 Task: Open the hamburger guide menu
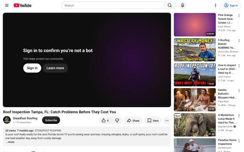pyautogui.click(x=7, y=5)
